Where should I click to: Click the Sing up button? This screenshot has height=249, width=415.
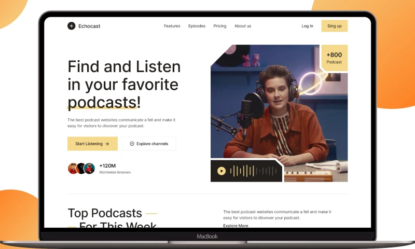pyautogui.click(x=335, y=26)
